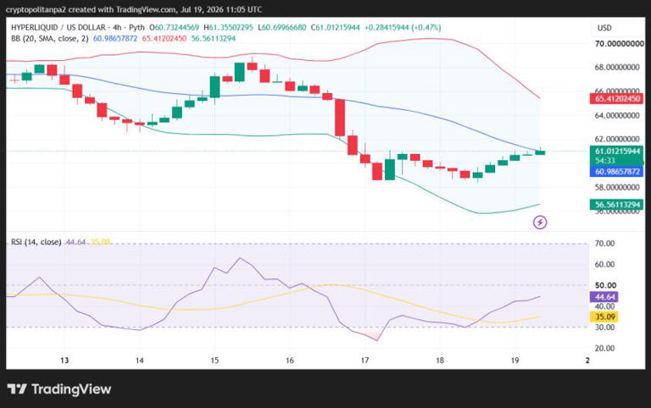Select the BB (20, SMA, close, 2) indicator label
The image size is (651, 408).
click(50, 39)
